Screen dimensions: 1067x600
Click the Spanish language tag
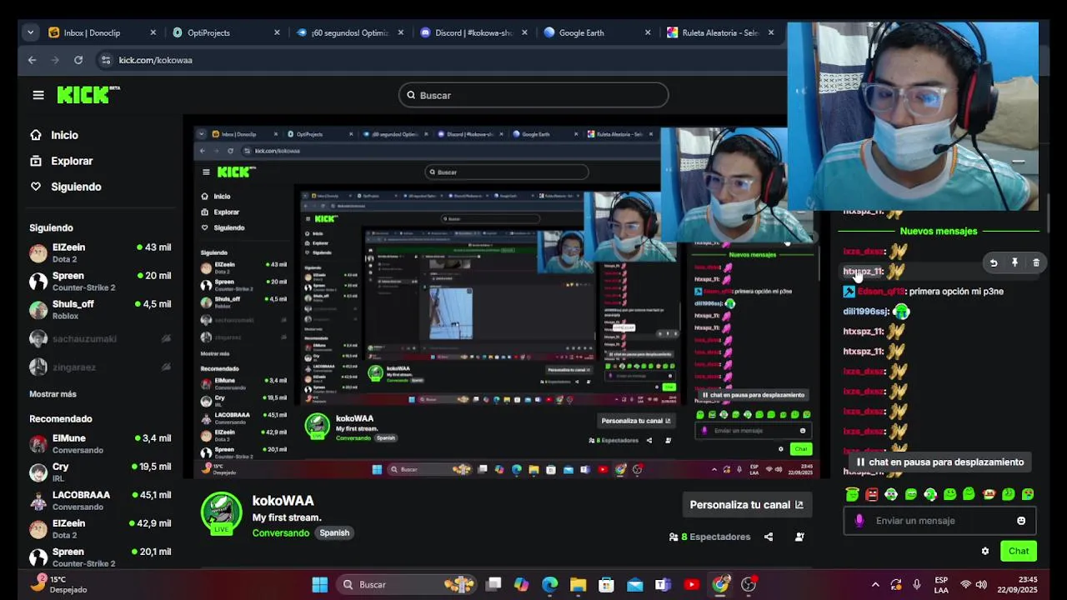coord(334,532)
